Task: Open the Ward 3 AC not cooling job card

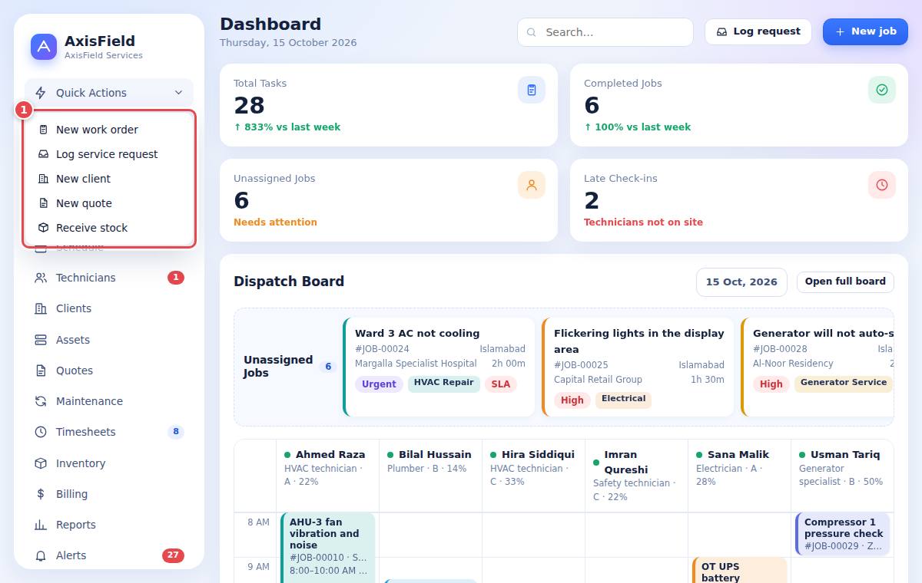Action: [439, 367]
